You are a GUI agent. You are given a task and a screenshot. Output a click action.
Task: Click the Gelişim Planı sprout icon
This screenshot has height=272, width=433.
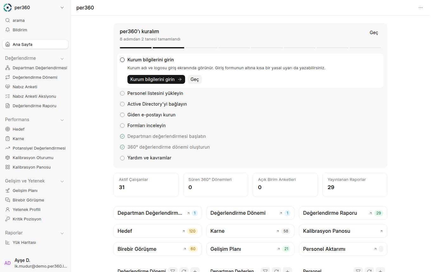tap(8, 191)
